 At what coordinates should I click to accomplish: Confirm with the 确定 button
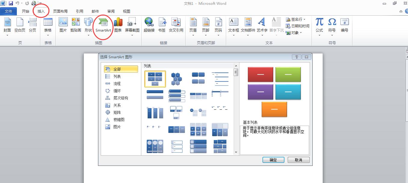(x=273, y=160)
